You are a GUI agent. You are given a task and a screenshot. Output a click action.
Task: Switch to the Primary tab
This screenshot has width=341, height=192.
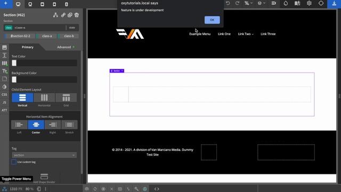pos(27,47)
